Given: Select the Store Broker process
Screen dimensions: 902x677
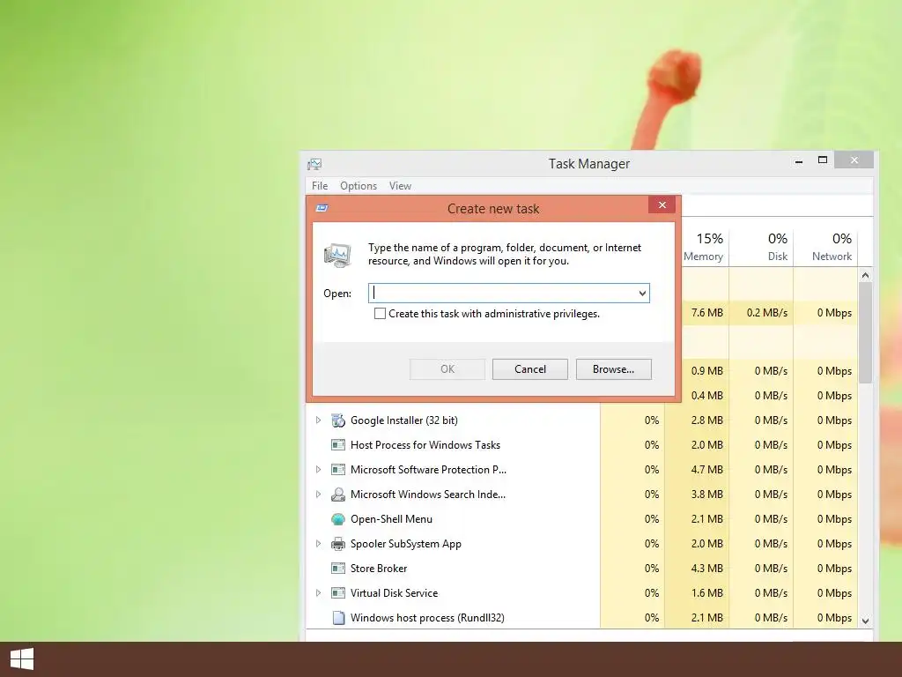Looking at the screenshot, I should (x=379, y=569).
